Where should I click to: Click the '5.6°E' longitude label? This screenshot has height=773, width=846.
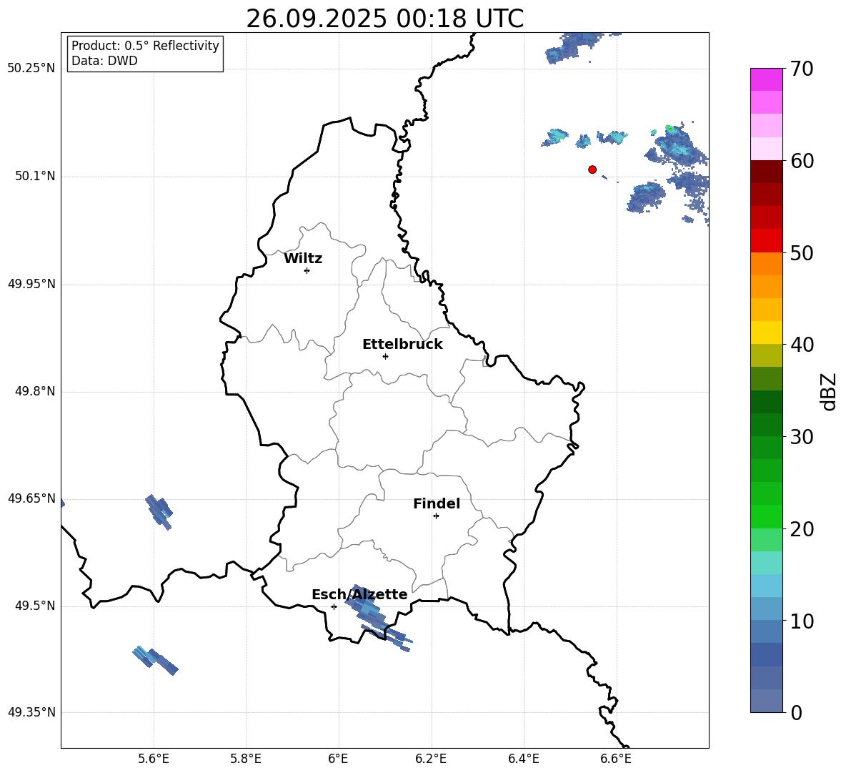coord(153,759)
